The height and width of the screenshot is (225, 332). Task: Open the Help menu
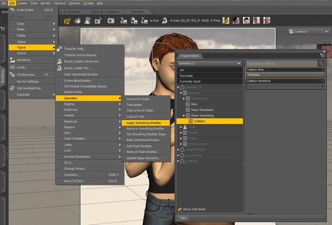click(100, 3)
